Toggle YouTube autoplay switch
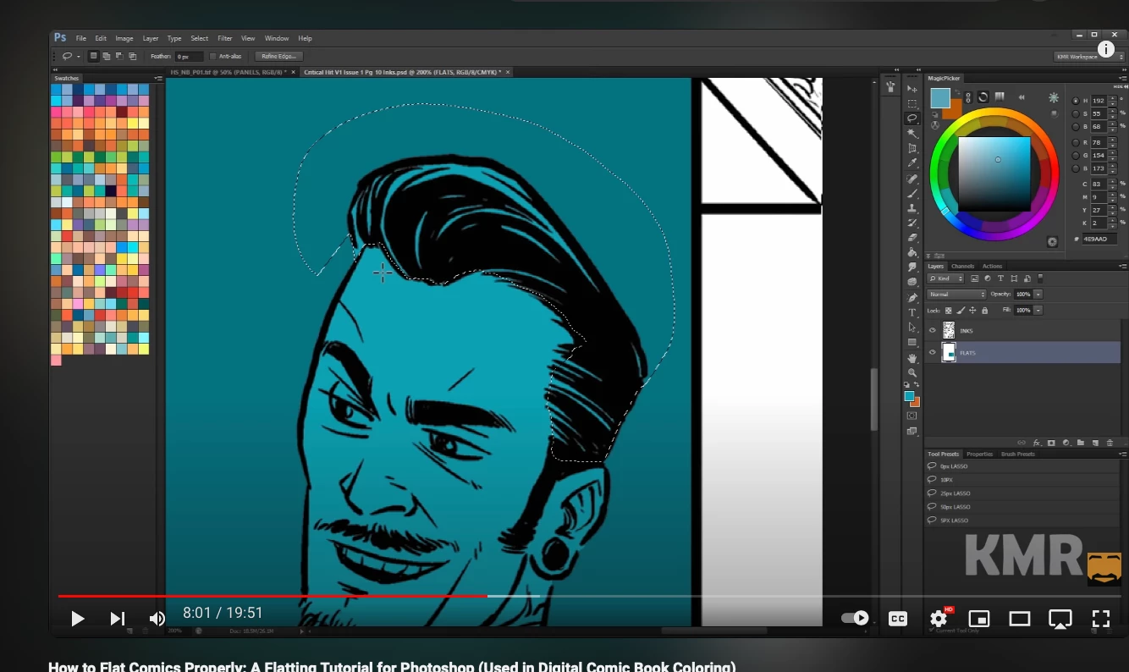This screenshot has width=1129, height=672. pyautogui.click(x=855, y=618)
